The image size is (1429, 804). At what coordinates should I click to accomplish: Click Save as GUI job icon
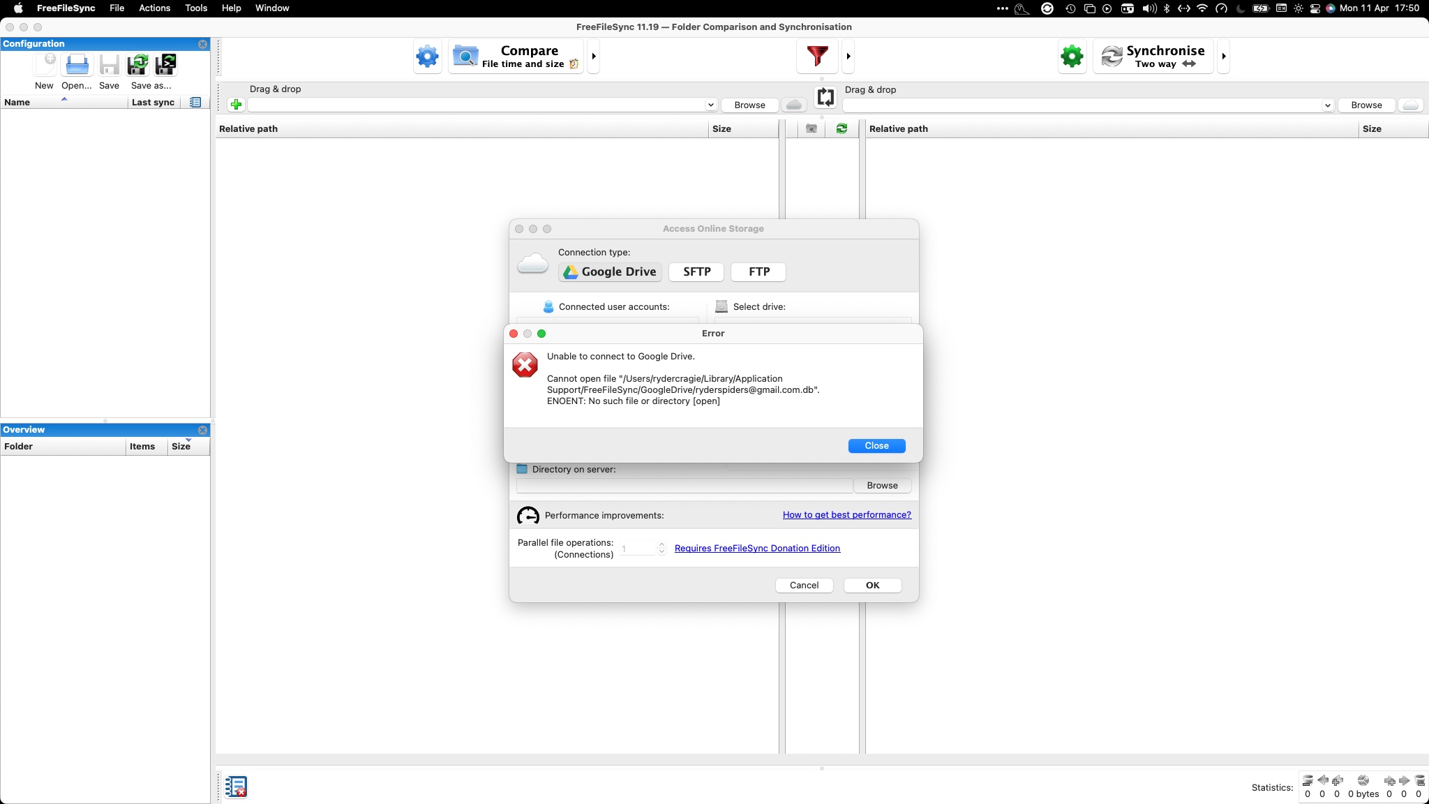(x=137, y=65)
